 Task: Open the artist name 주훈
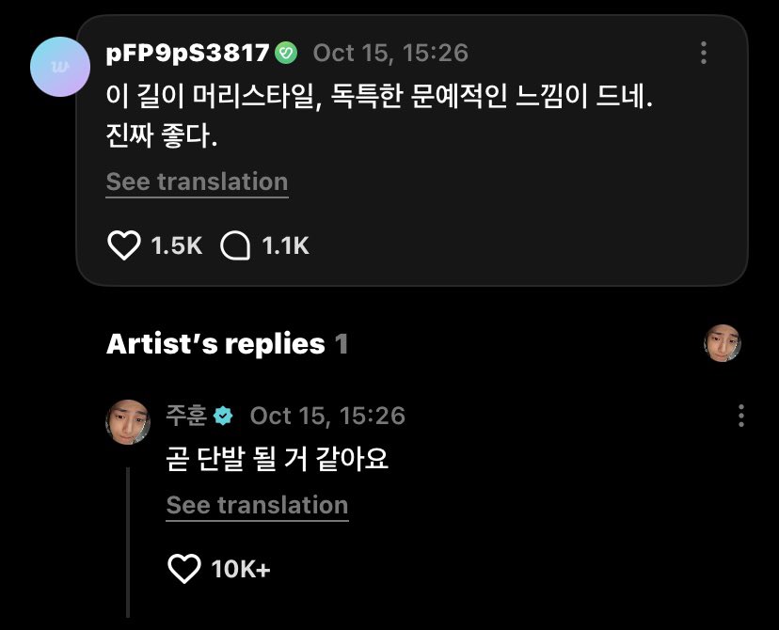click(x=186, y=416)
